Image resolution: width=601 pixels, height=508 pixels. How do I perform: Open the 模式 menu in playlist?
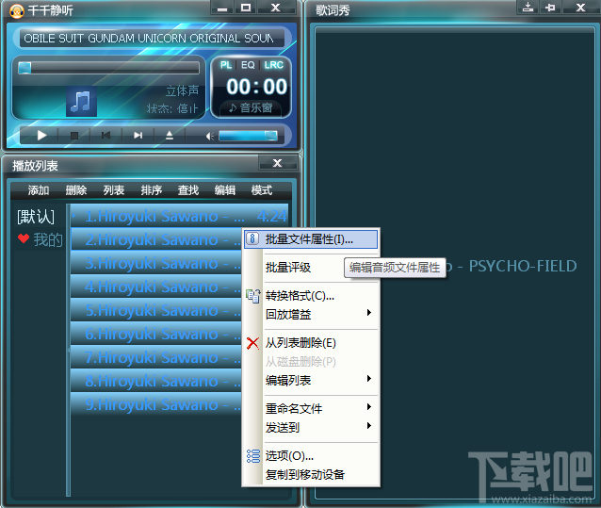click(262, 190)
